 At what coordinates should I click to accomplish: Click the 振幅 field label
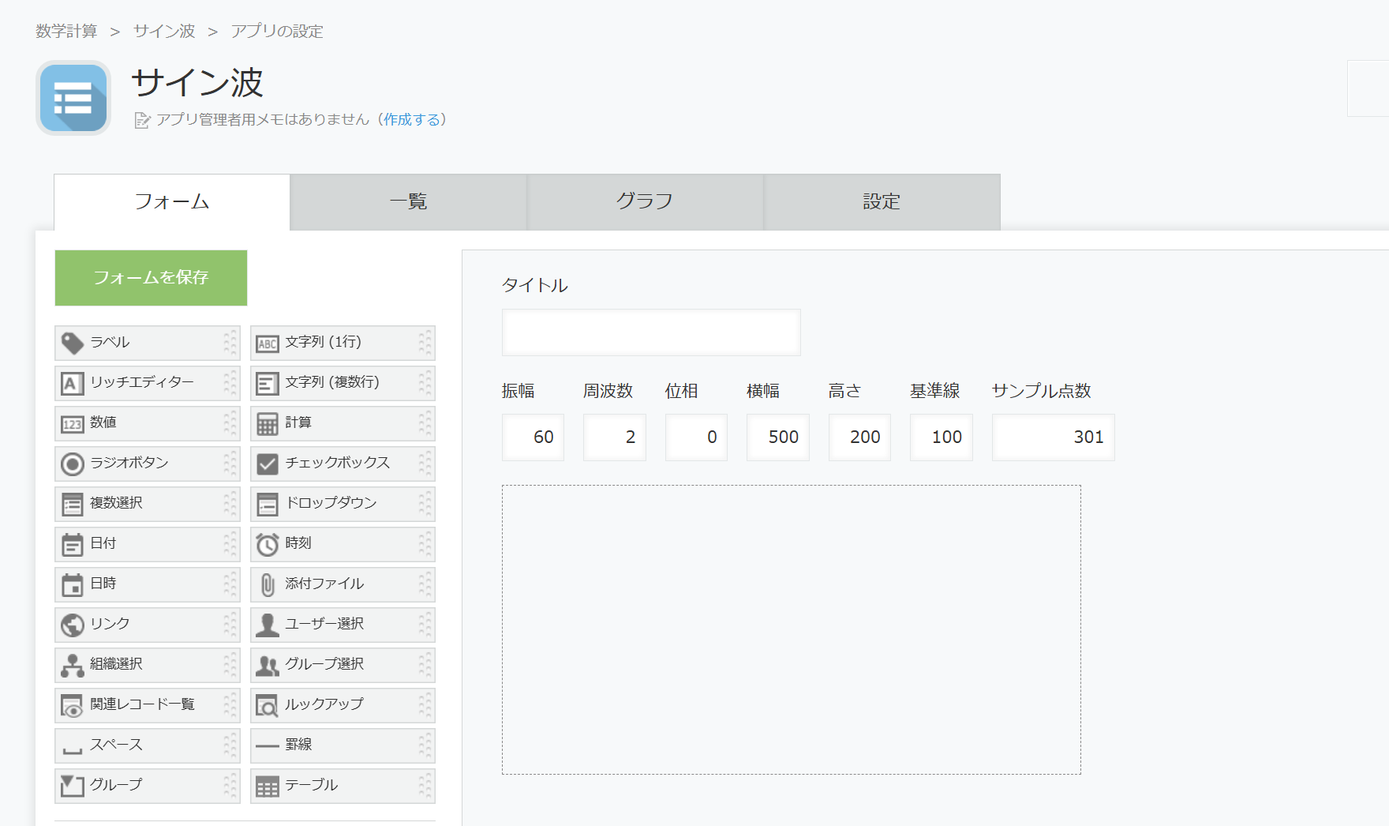pyautogui.click(x=519, y=391)
